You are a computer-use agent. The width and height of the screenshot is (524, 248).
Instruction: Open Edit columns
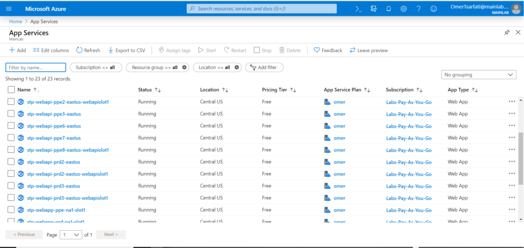[x=51, y=51]
